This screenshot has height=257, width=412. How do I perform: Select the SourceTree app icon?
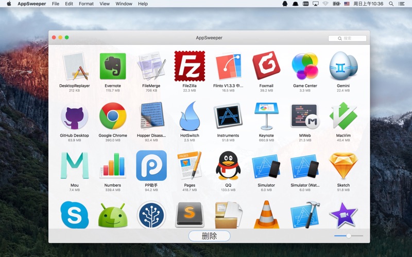coord(151,215)
